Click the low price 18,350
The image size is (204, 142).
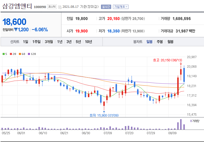pos(113,31)
